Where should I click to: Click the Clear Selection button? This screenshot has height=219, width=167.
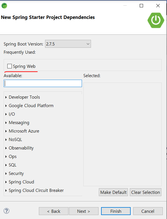pyautogui.click(x=146, y=192)
